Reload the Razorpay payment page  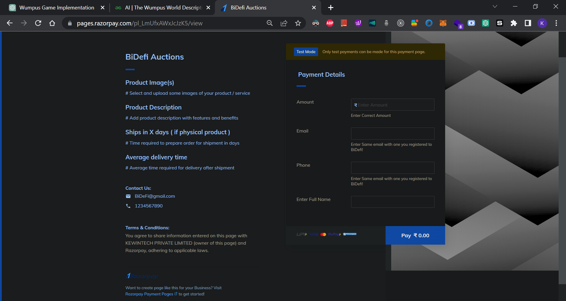click(38, 23)
